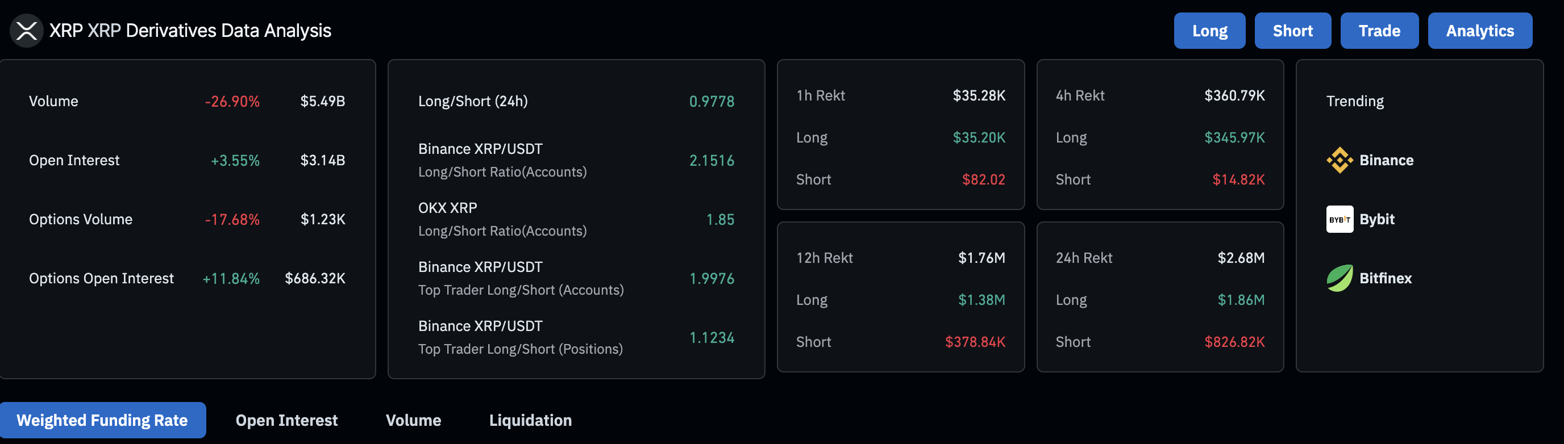Open the Bitfinex trending exchange link

(1385, 278)
